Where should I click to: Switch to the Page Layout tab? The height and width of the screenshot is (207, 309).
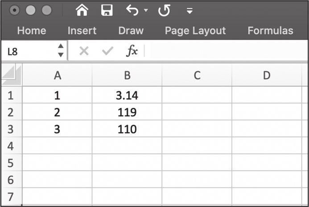pyautogui.click(x=195, y=31)
